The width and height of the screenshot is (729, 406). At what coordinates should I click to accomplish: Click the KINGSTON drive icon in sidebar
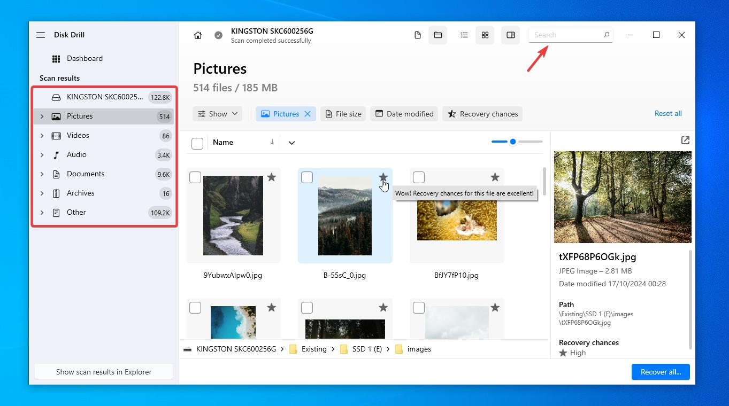tap(56, 97)
